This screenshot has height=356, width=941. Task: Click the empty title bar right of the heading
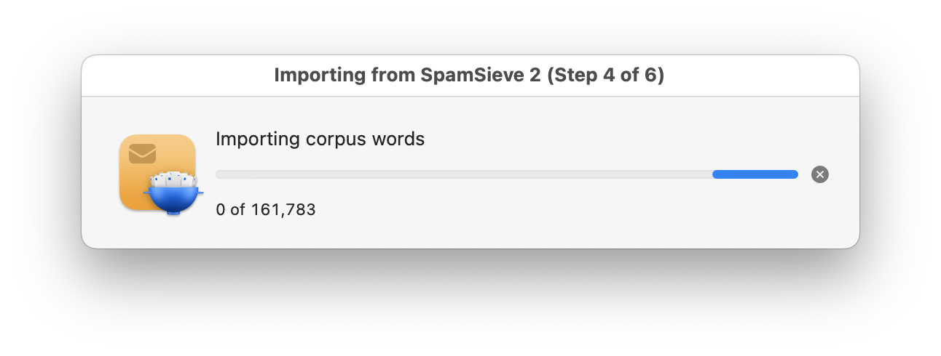click(761, 76)
